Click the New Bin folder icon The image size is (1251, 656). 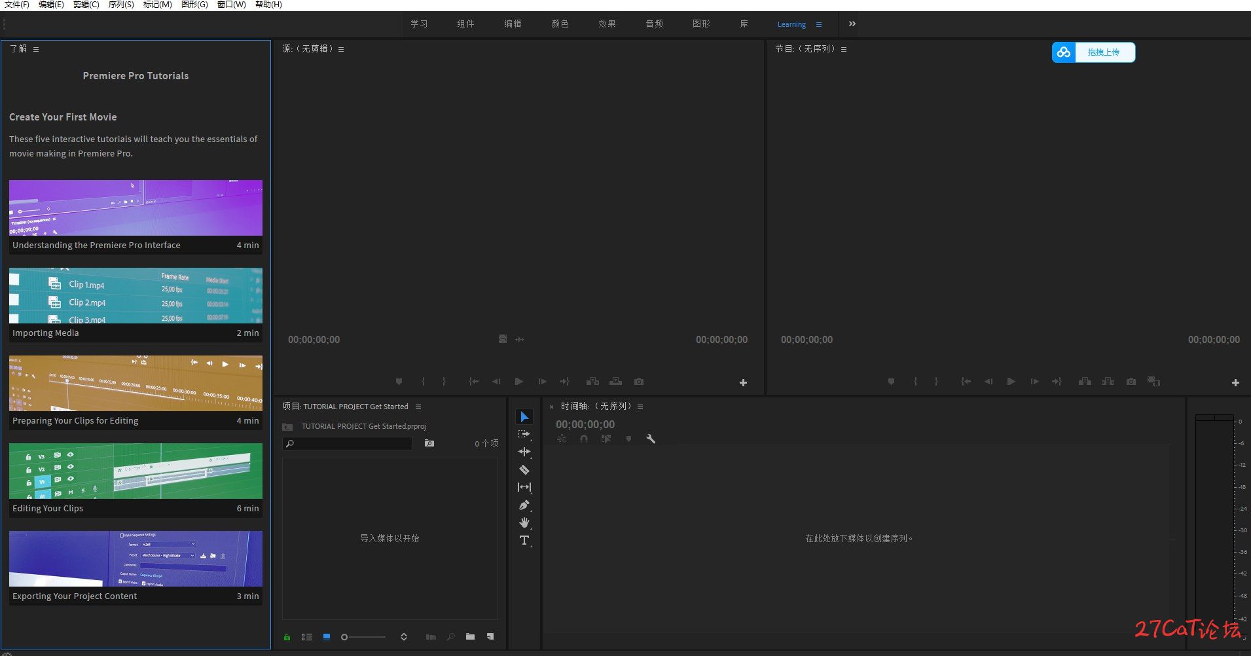point(470,637)
